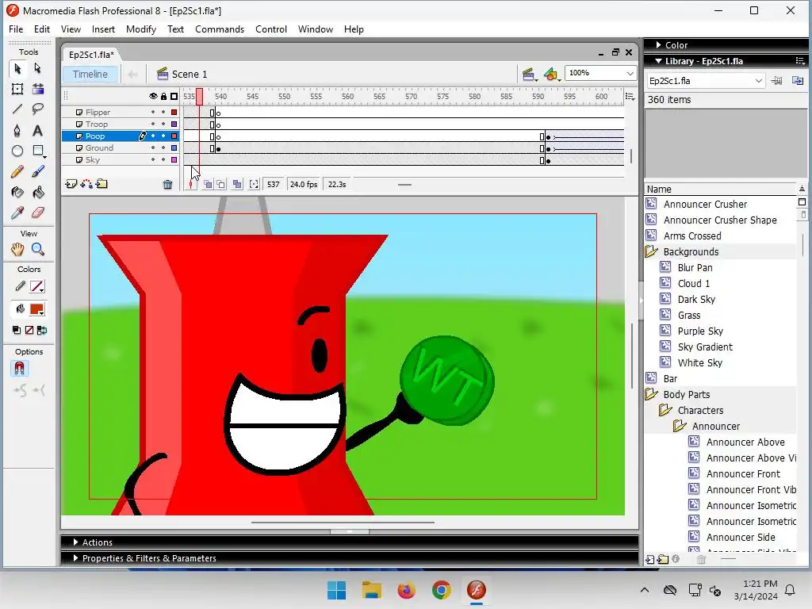Viewport: 812px width, 609px height.
Task: Select the Paint Bucket tool
Action: tap(37, 192)
